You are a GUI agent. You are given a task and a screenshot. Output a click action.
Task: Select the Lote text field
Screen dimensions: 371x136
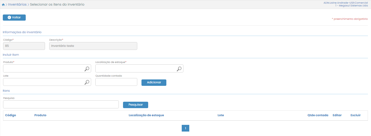click(x=43, y=82)
